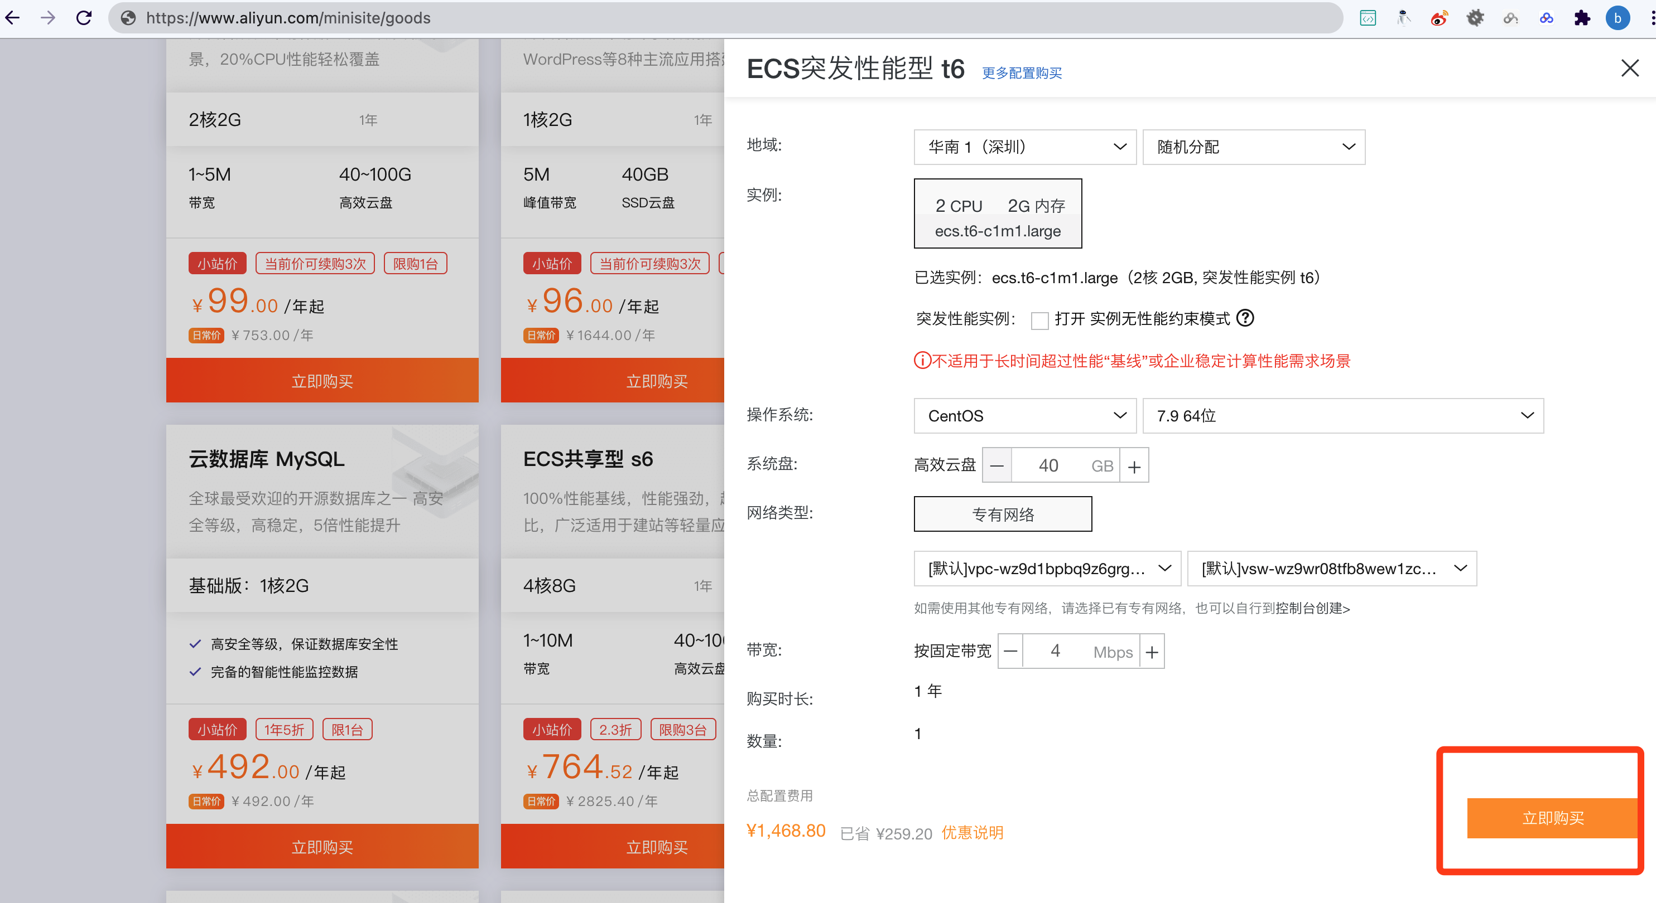Viewport: 1656px width, 903px height.
Task: Click the 2核2G spec row
Action: click(x=322, y=119)
